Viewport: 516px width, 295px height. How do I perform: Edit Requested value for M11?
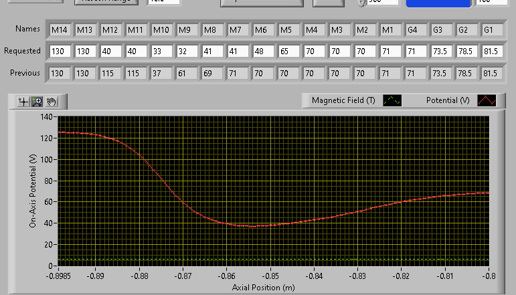coord(137,52)
